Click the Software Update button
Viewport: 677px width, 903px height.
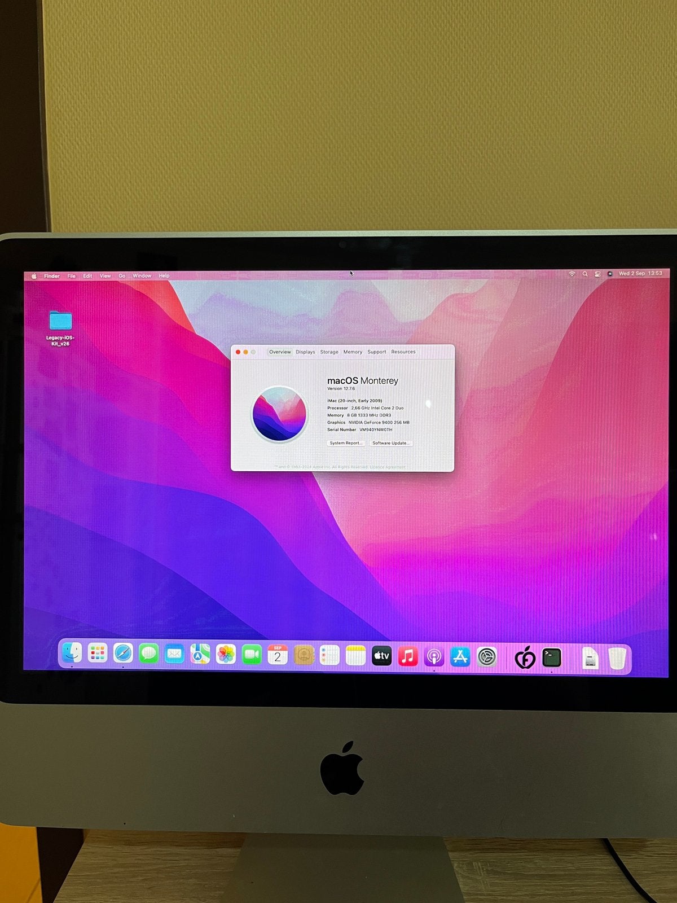pos(391,443)
